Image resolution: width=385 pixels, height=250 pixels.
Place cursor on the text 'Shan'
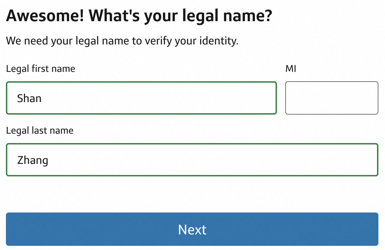coord(29,98)
